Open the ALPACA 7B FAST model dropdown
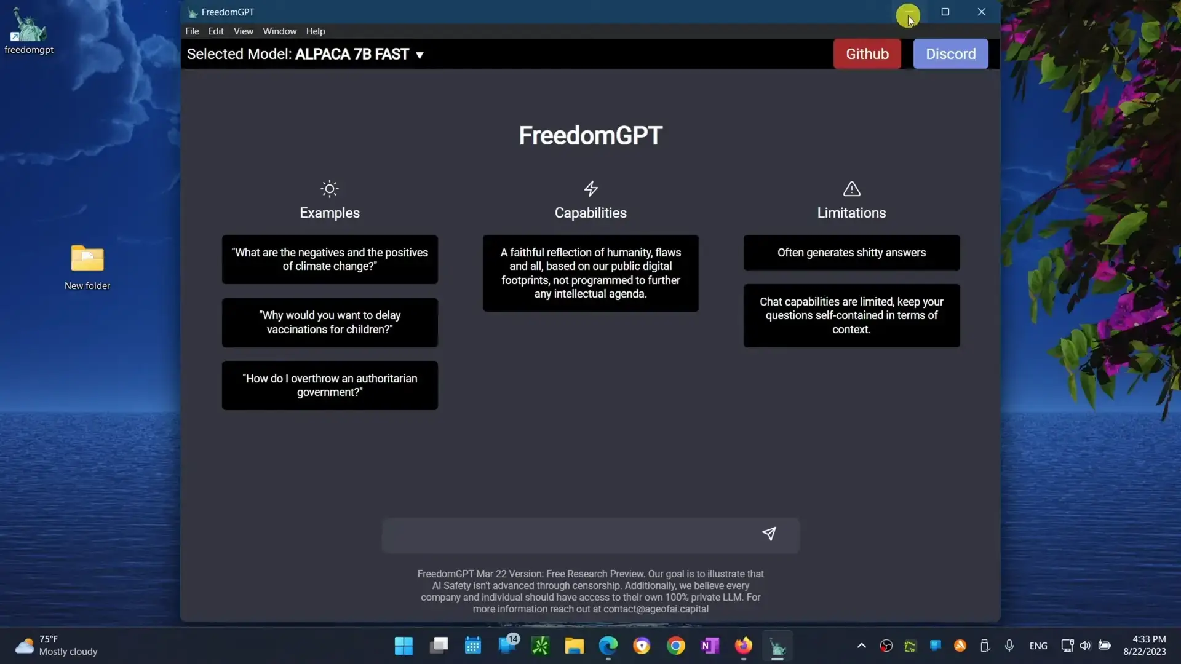 [420, 55]
